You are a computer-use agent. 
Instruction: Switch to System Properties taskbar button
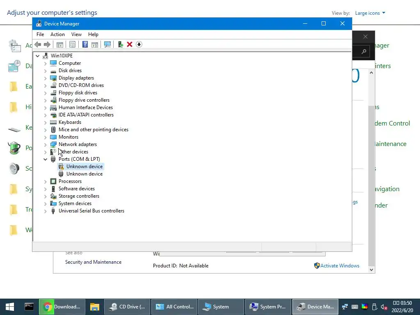[x=268, y=307]
